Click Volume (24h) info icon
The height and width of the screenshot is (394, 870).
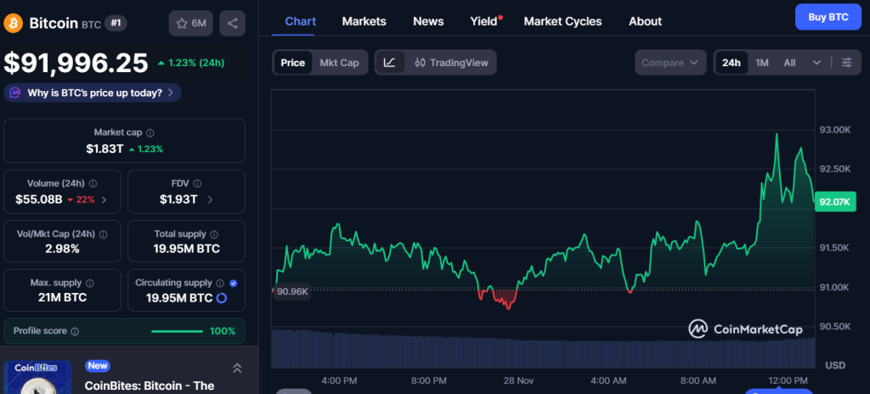(x=93, y=183)
